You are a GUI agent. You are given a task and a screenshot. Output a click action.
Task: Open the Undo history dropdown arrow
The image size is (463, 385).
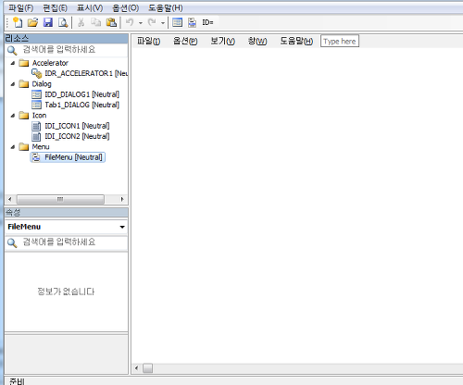click(x=141, y=23)
